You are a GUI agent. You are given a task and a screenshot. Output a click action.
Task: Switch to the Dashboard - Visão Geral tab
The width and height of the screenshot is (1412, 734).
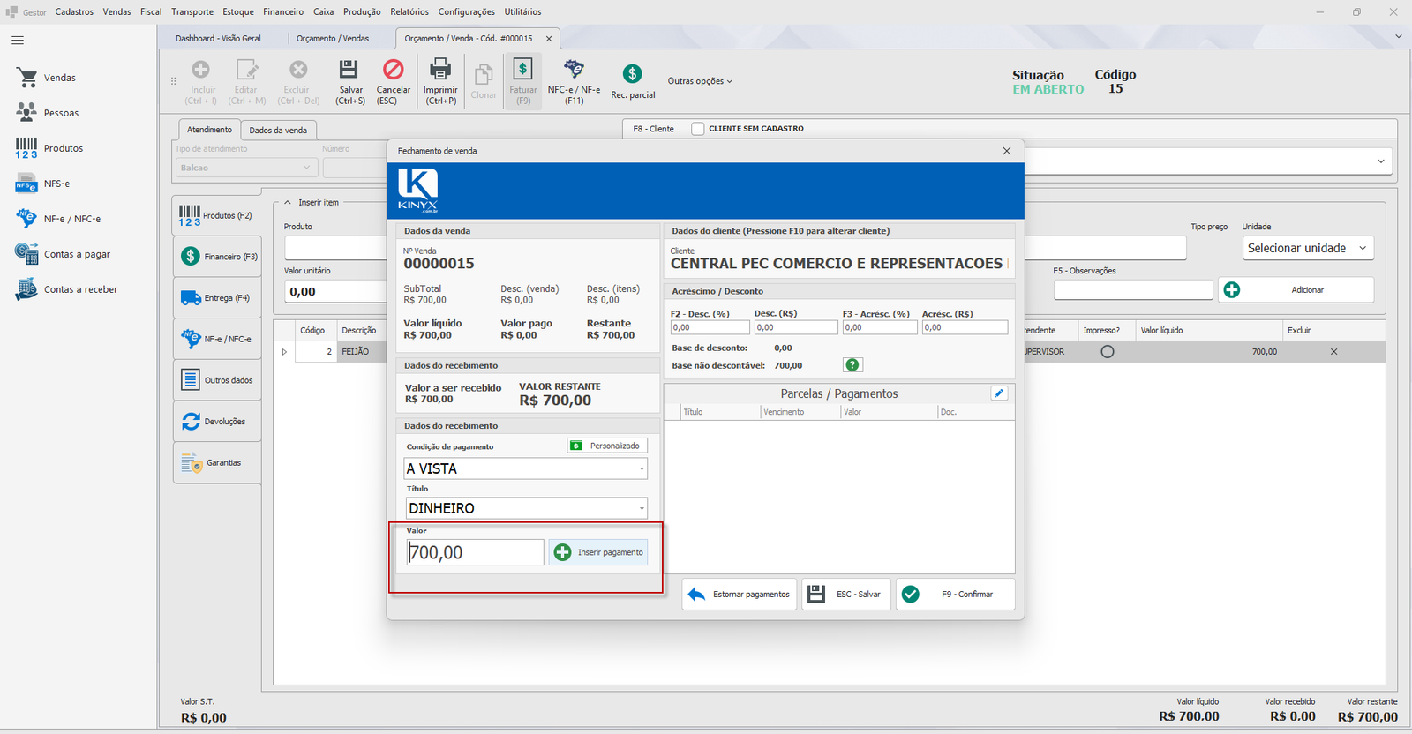point(218,39)
